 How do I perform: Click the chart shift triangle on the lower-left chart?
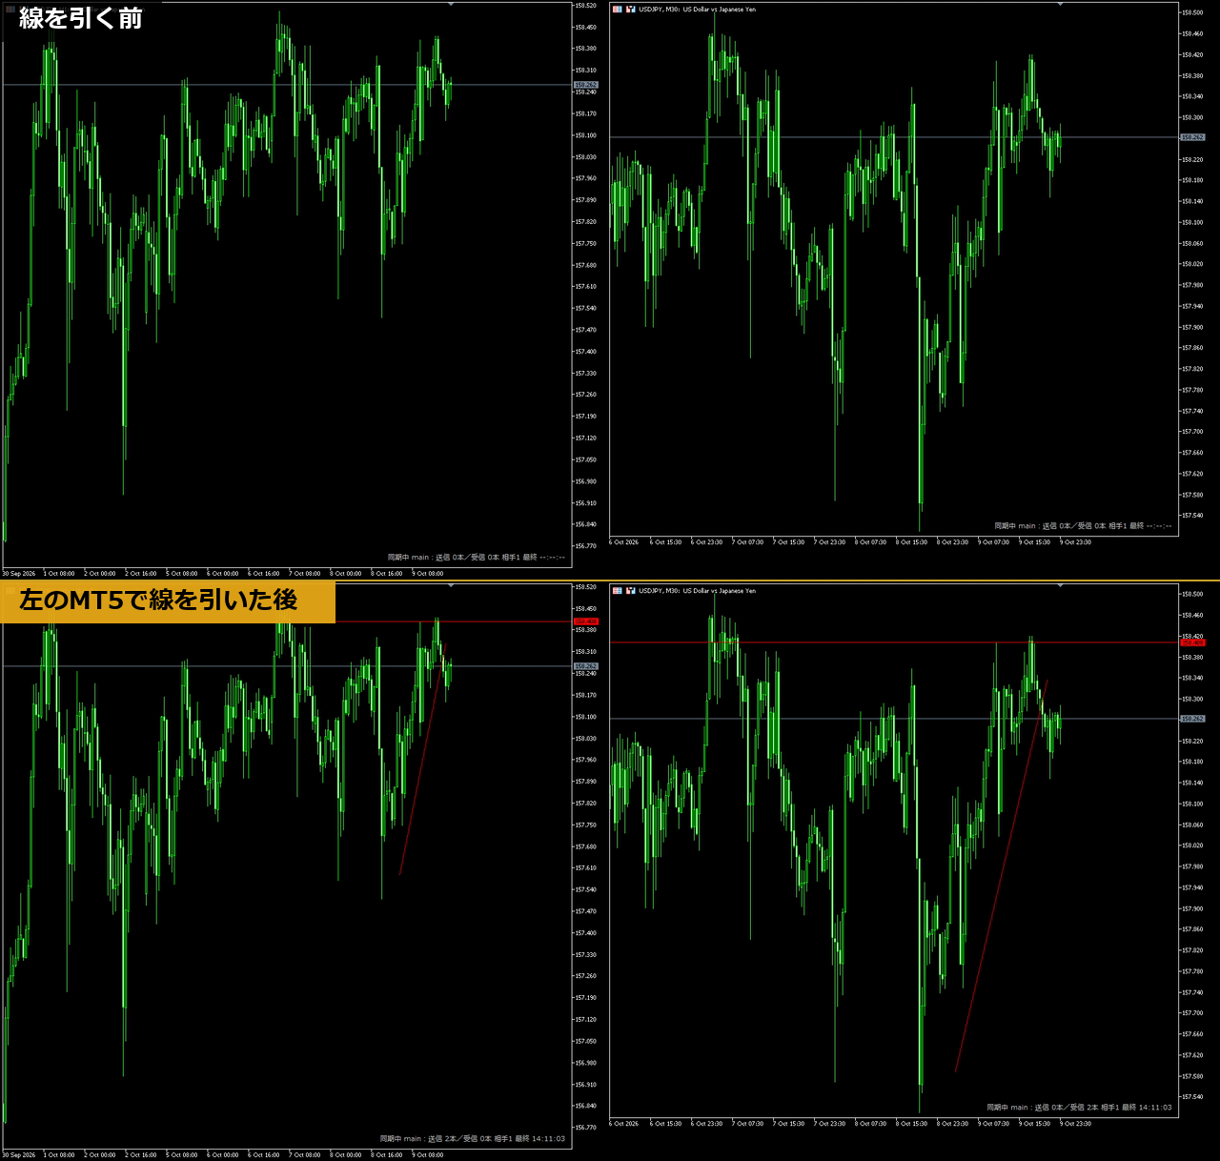[451, 586]
